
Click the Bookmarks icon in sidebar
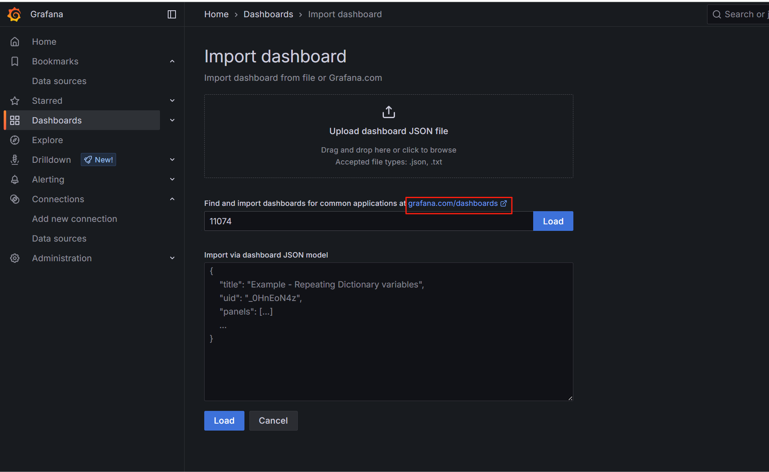pos(15,61)
